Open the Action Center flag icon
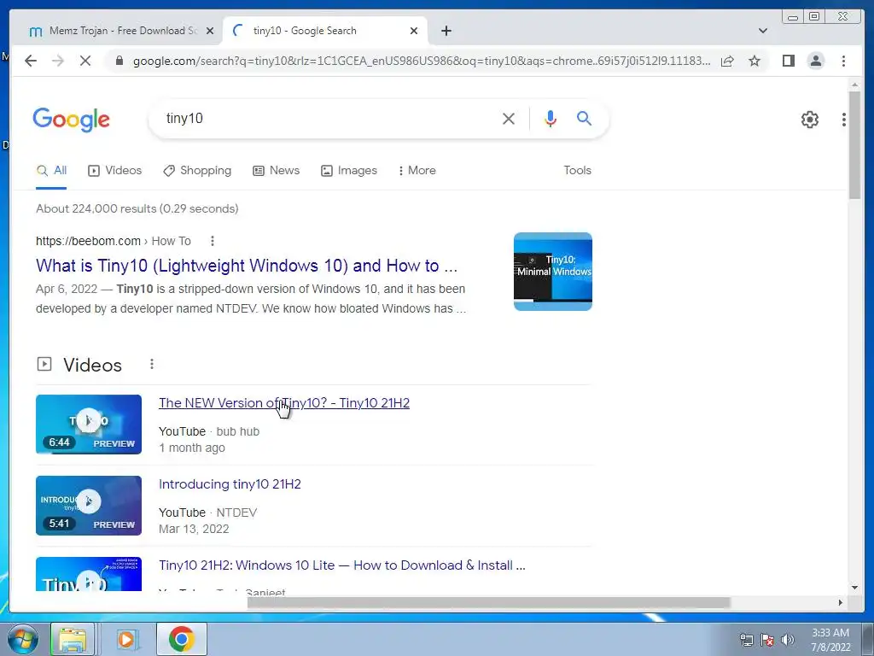 (x=767, y=640)
